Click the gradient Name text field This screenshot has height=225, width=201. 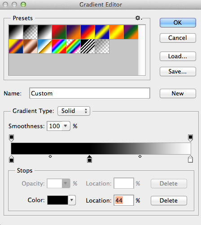tap(90, 93)
